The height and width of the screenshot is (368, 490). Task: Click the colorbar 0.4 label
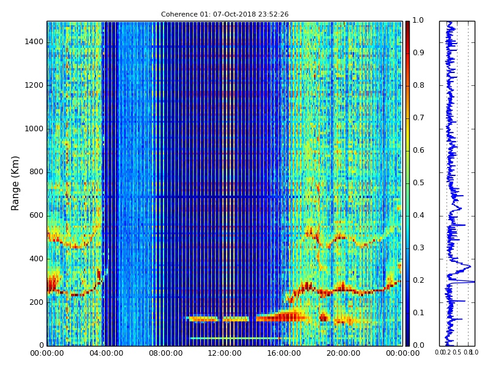coord(418,215)
